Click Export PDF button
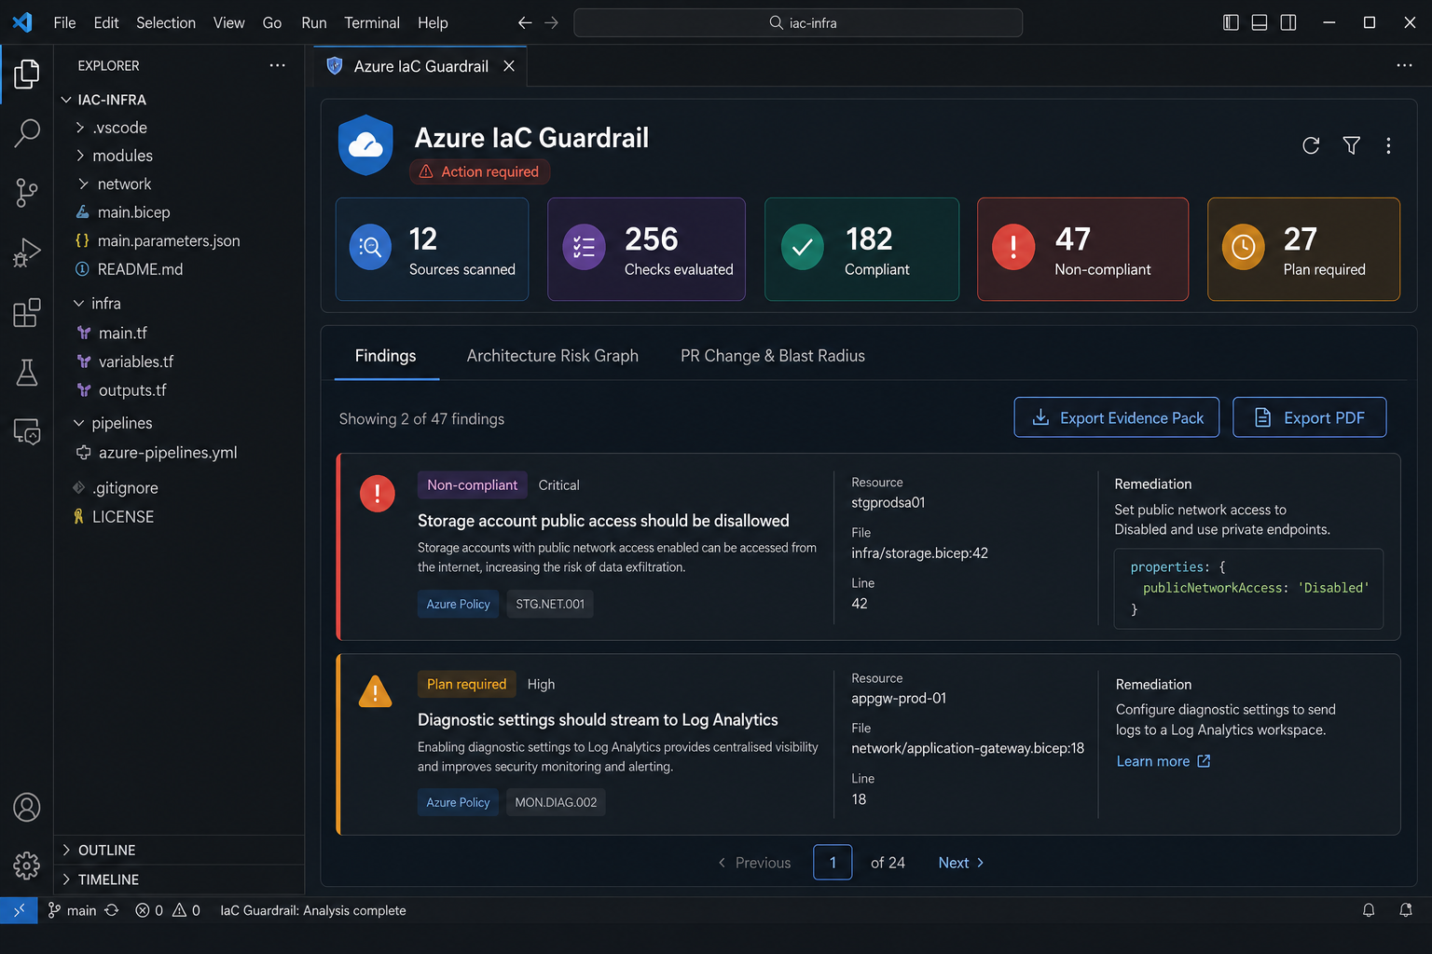The width and height of the screenshot is (1432, 954). pyautogui.click(x=1309, y=417)
